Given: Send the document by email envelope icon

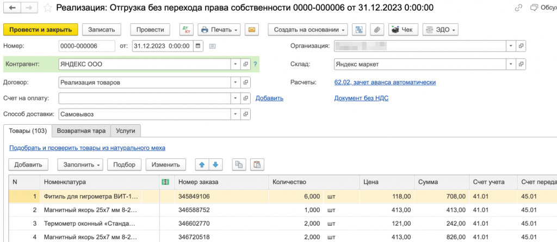Looking at the screenshot, I should coord(251,30).
